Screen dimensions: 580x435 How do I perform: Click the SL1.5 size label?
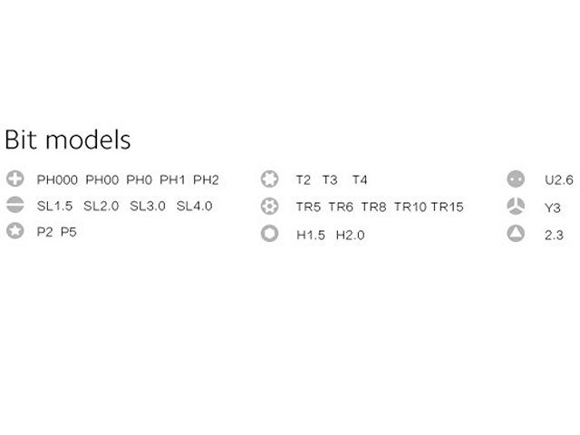click(55, 206)
